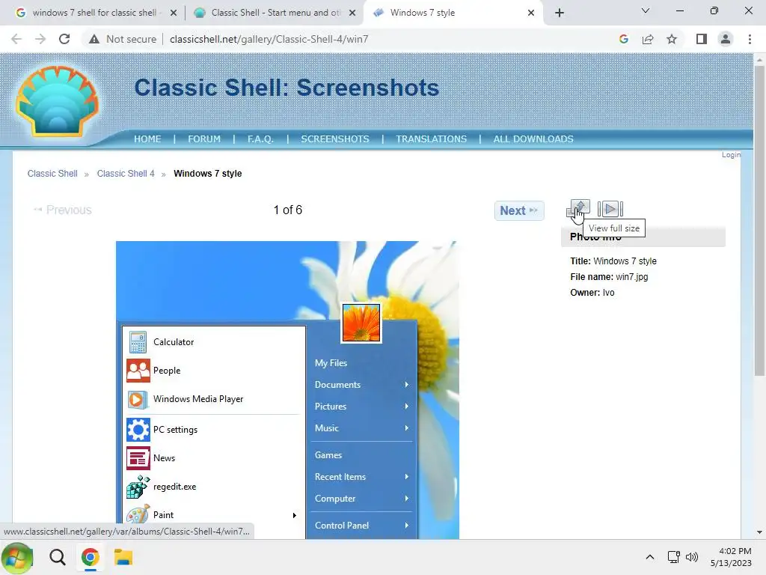The width and height of the screenshot is (766, 575).
Task: Close the 'Classic Shell - Start menu' tab
Action: (352, 13)
